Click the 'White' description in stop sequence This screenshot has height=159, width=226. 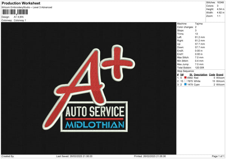[x=197, y=81]
